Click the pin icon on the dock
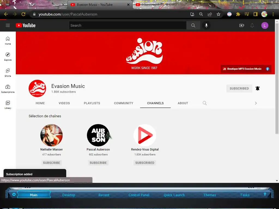 [x=265, y=194]
